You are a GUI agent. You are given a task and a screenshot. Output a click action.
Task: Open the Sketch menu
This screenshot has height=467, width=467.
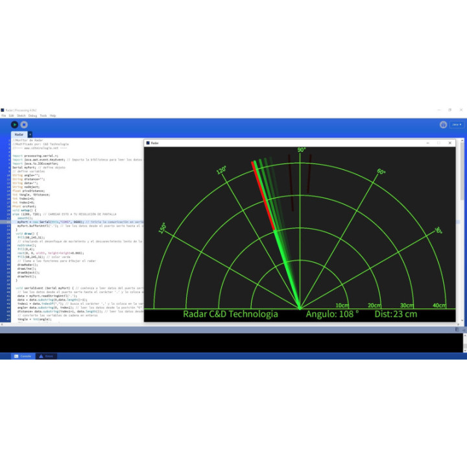pos(21,115)
